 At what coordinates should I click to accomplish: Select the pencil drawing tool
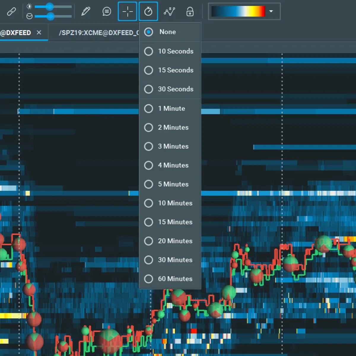click(86, 12)
